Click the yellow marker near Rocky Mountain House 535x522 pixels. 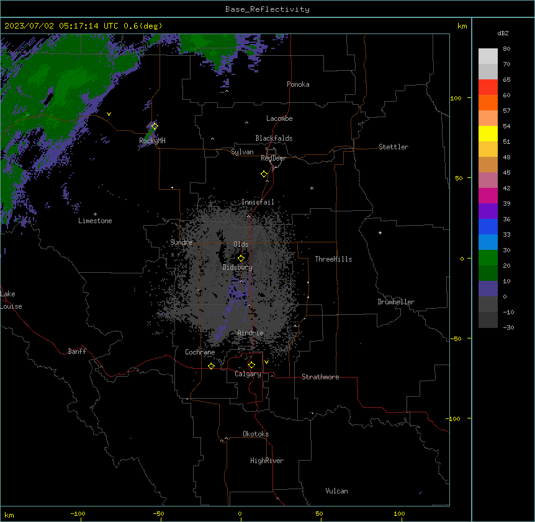coord(155,126)
